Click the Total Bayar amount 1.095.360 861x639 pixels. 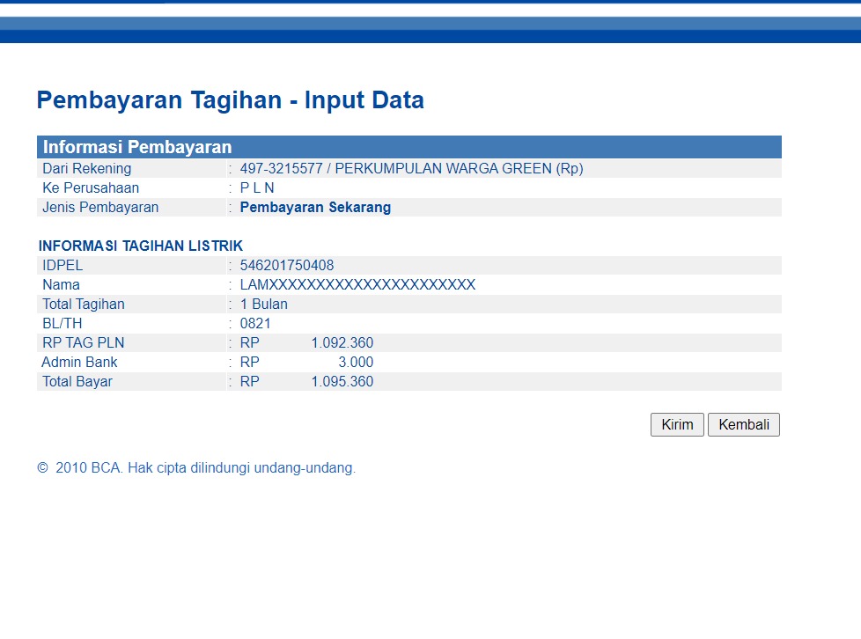(x=342, y=382)
